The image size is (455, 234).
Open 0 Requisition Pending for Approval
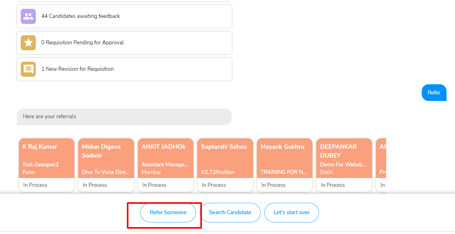tap(124, 43)
